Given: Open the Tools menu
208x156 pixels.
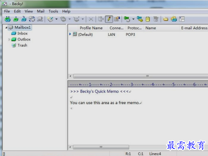Looking at the screenshot, I should coord(53,11).
